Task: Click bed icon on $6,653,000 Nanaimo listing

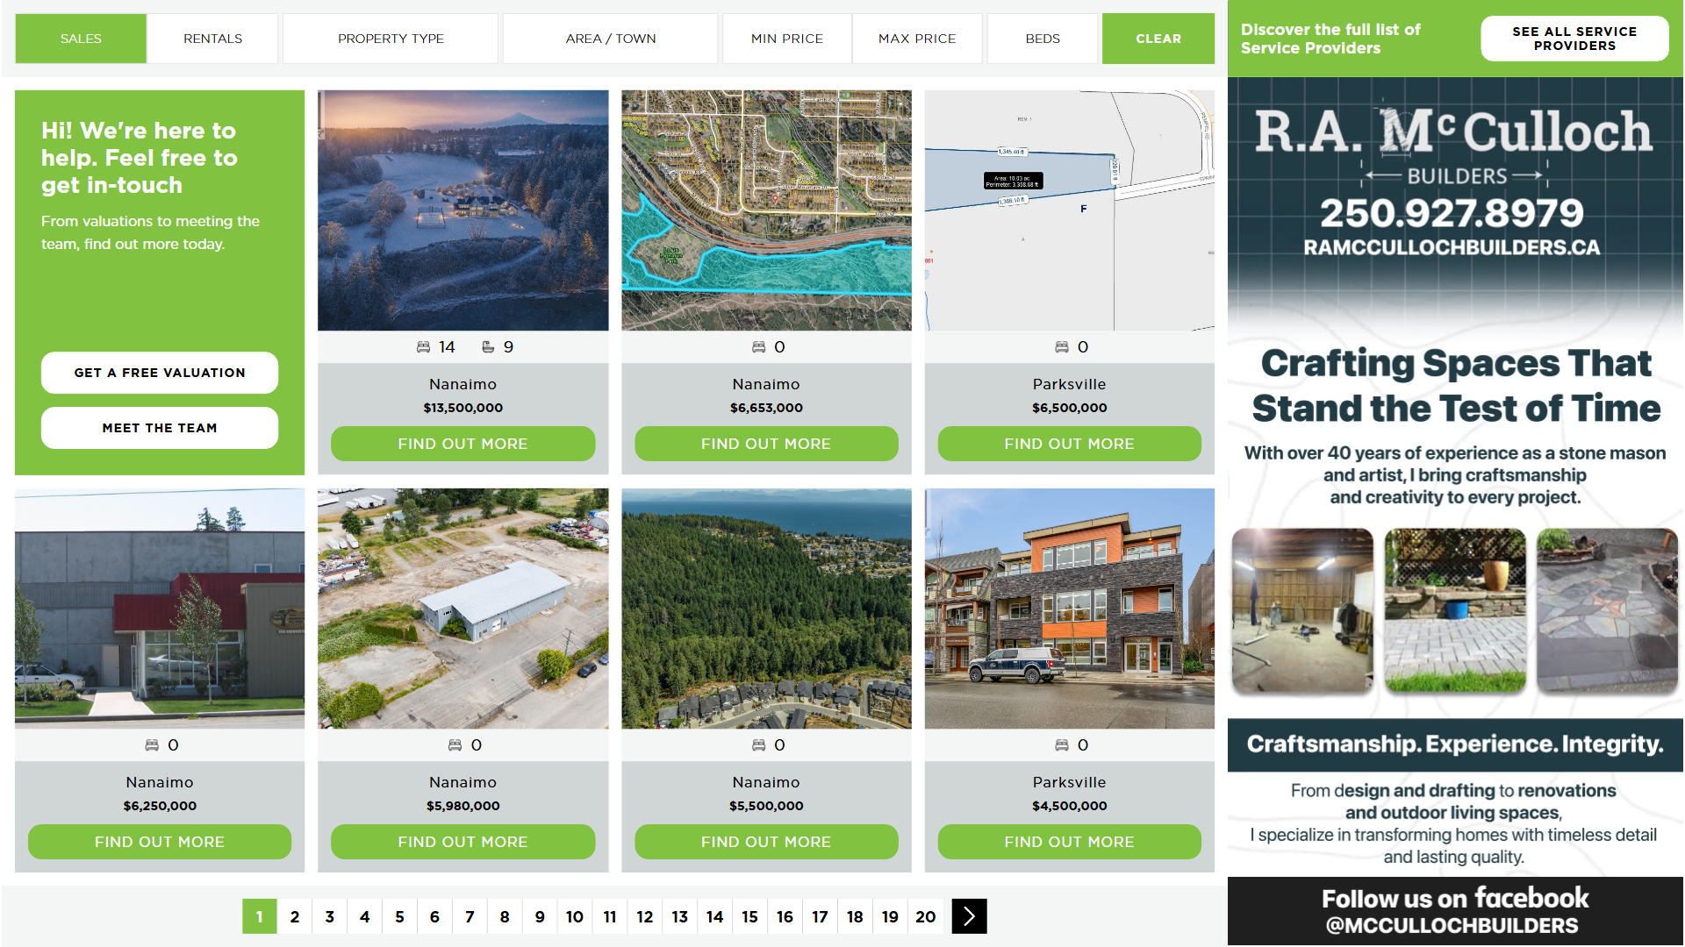Action: click(758, 347)
